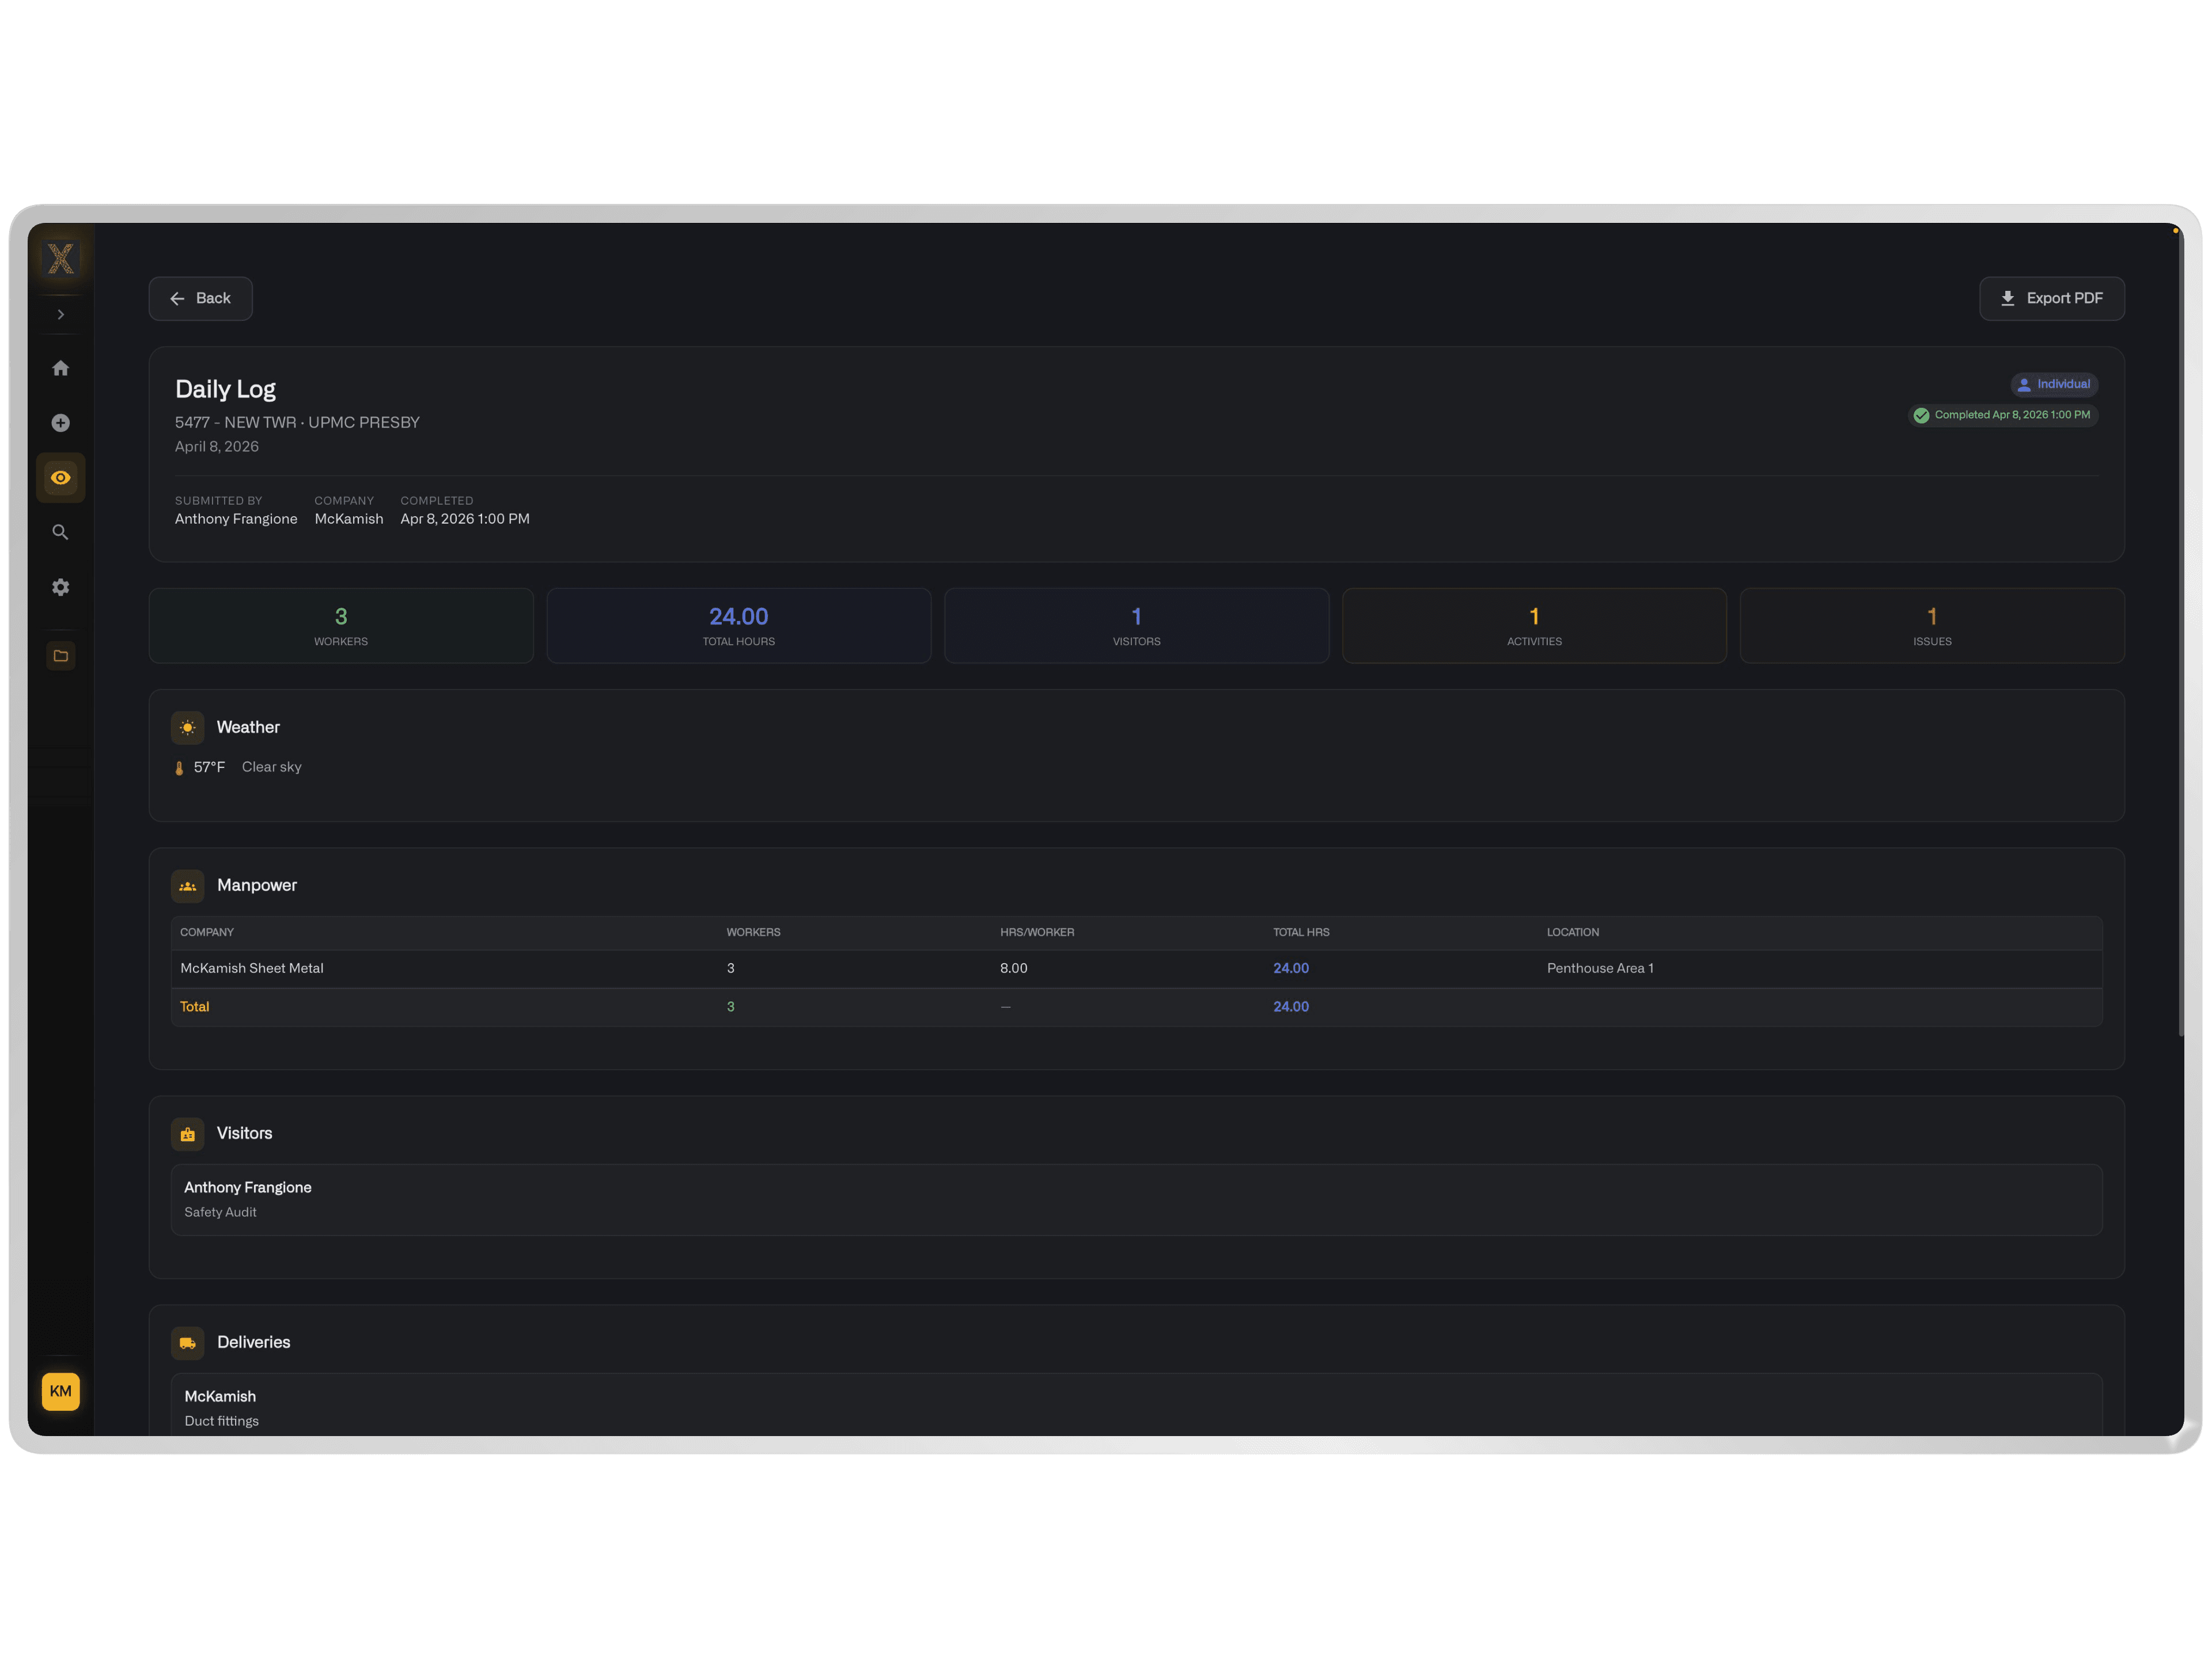Click the Deliveries truck icon
Image resolution: width=2212 pixels, height=1659 pixels.
click(x=188, y=1343)
